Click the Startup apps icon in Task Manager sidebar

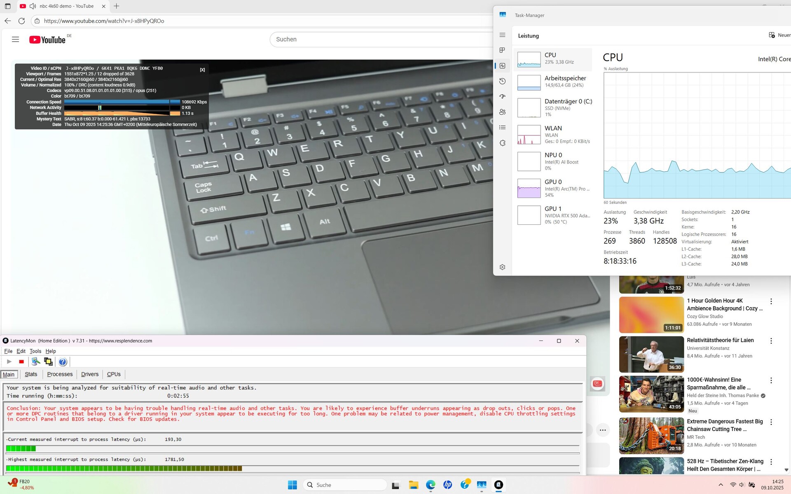(502, 96)
